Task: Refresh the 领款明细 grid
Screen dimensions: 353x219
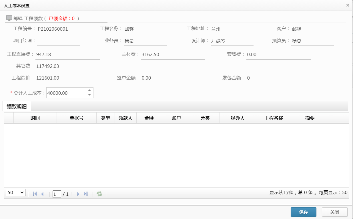Action: [x=99, y=194]
